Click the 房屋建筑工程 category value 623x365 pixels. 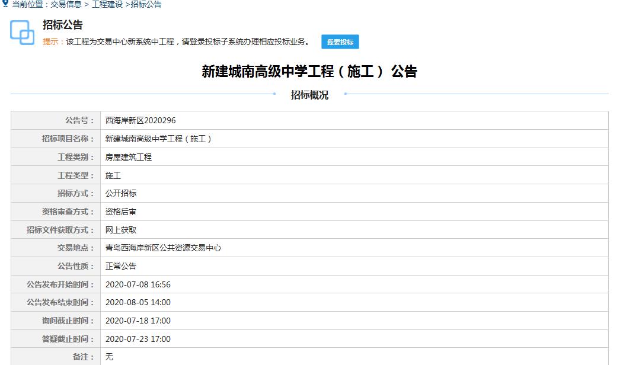(129, 157)
